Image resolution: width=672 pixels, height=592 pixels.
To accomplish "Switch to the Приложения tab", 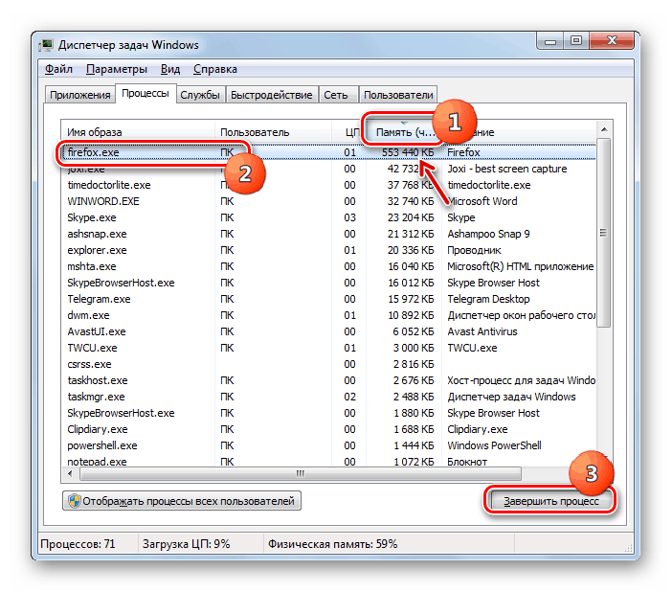I will (80, 95).
